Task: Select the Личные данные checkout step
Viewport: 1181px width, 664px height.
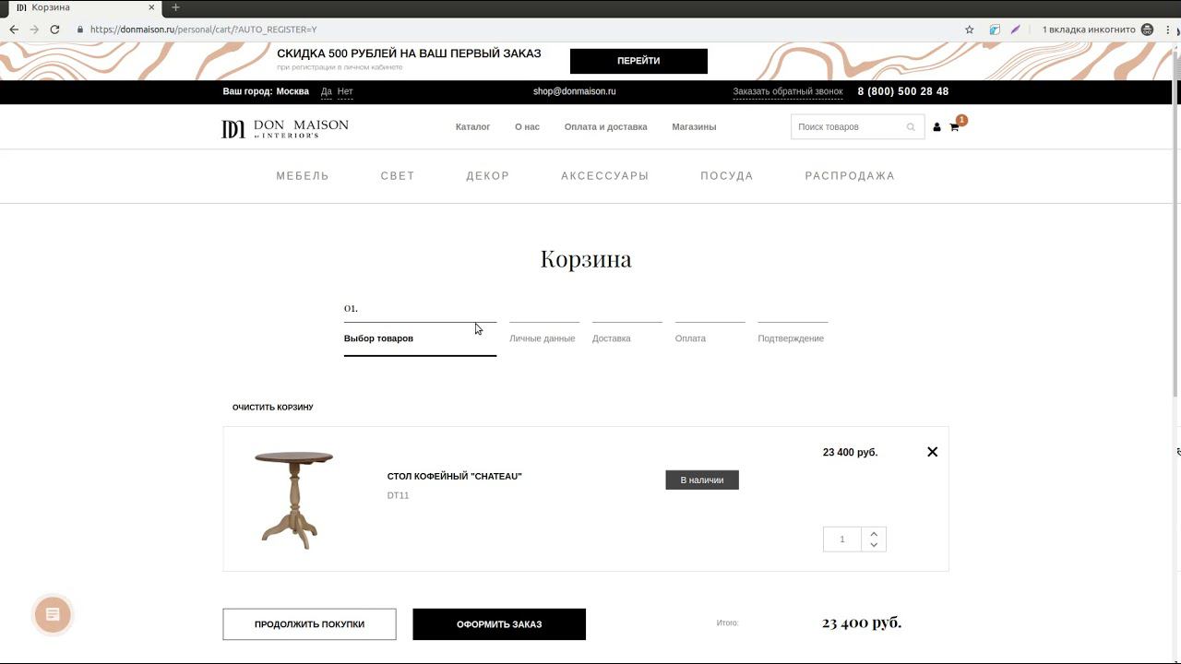Action: click(543, 338)
